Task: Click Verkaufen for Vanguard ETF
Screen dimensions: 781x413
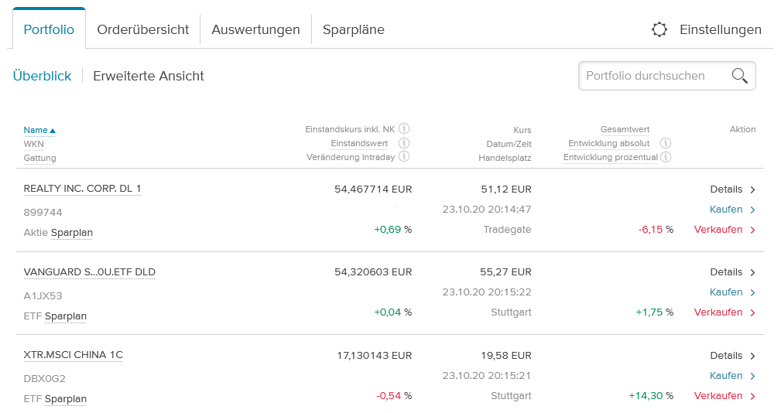Action: point(724,312)
